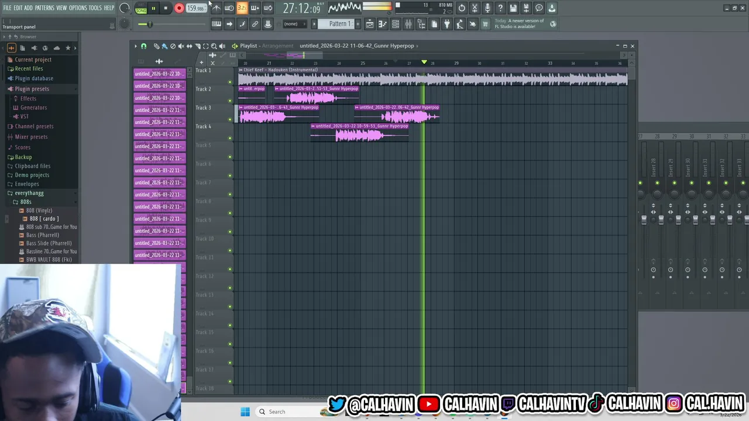Image resolution: width=749 pixels, height=421 pixels.
Task: Open the FILE menu
Action: click(x=7, y=8)
